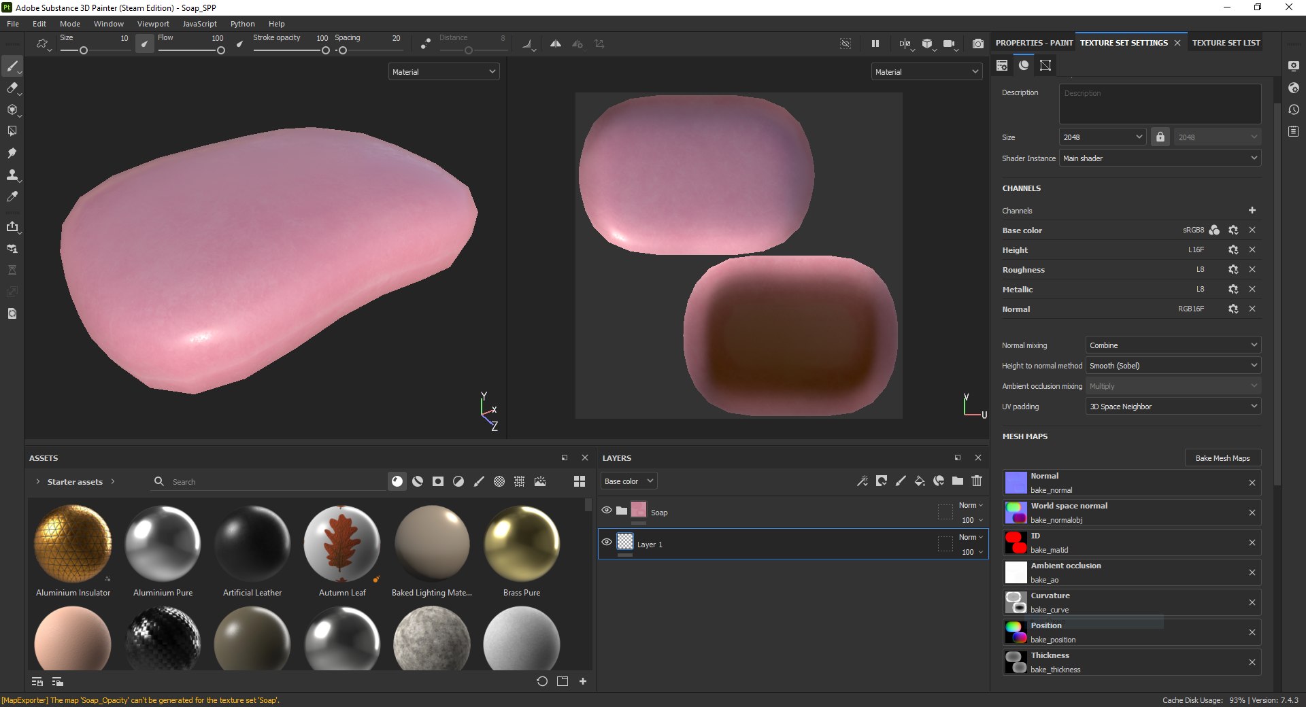
Task: Select the Projection tool
Action: click(x=12, y=109)
